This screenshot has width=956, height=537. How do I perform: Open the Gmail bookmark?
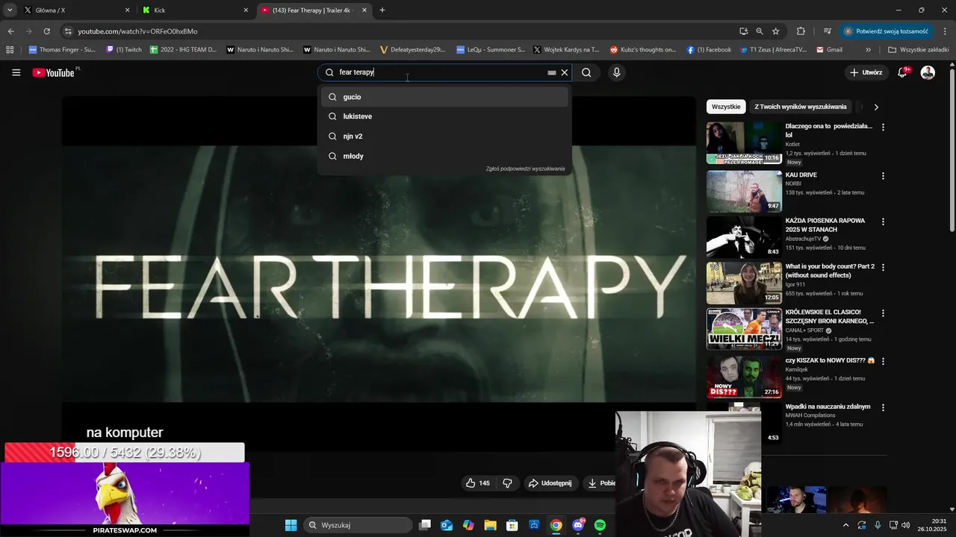point(829,50)
